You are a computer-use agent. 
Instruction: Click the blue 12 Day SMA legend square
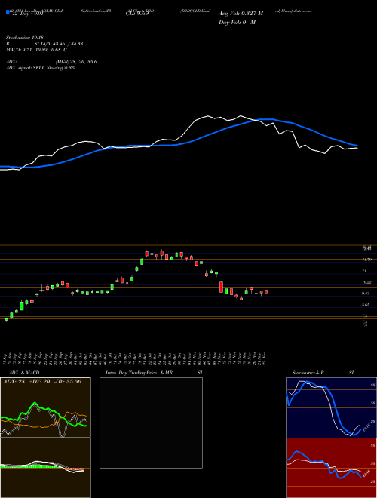coord(8,12)
